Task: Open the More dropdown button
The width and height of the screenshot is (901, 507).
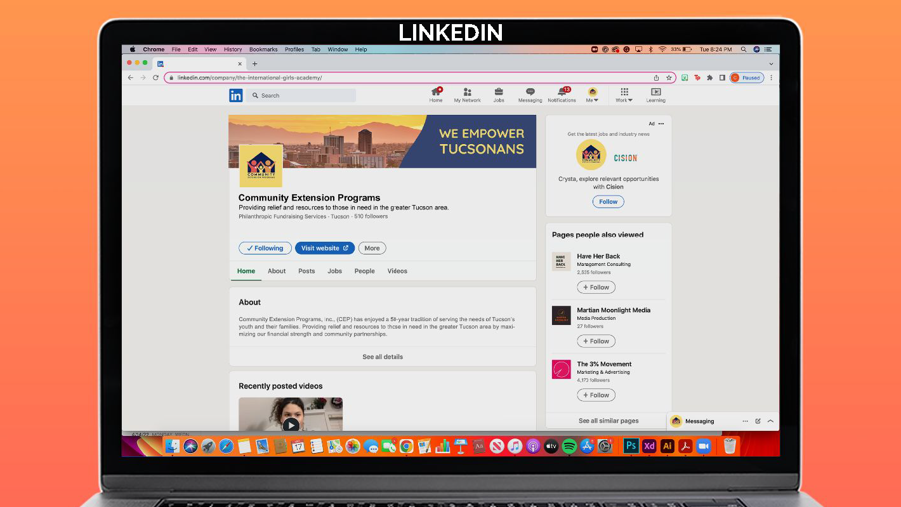Action: click(x=372, y=248)
